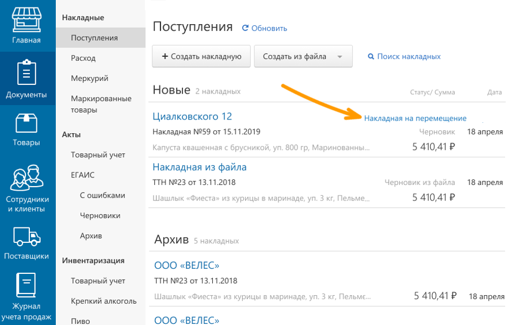The width and height of the screenshot is (508, 325).
Task: Click Черновик из файла status
Action: pos(419,183)
